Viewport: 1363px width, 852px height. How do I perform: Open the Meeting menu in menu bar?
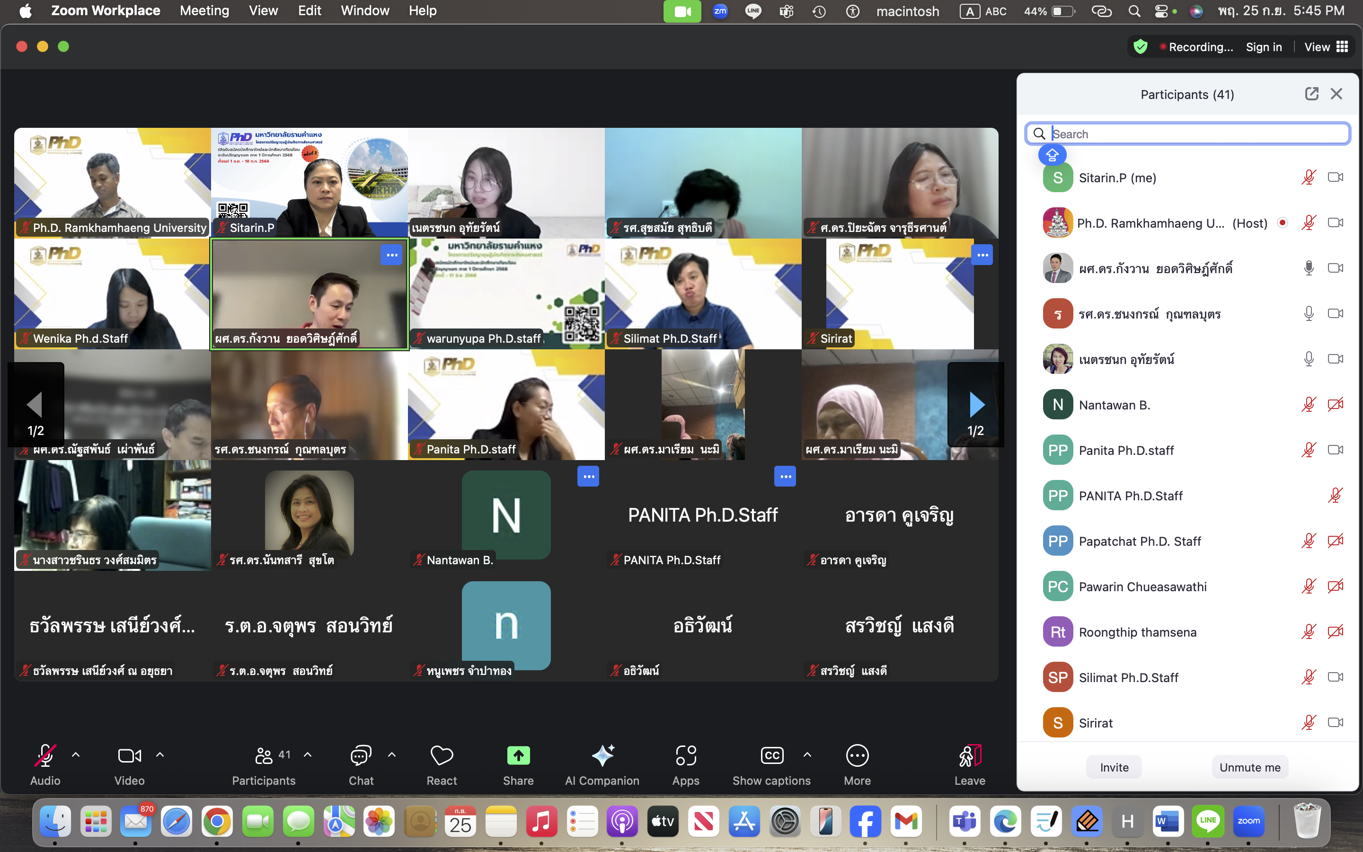click(204, 11)
